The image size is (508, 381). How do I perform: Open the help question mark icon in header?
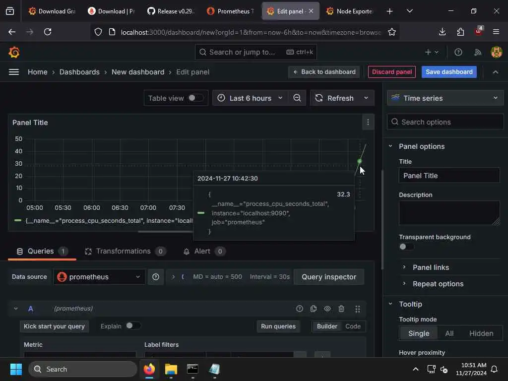458,52
